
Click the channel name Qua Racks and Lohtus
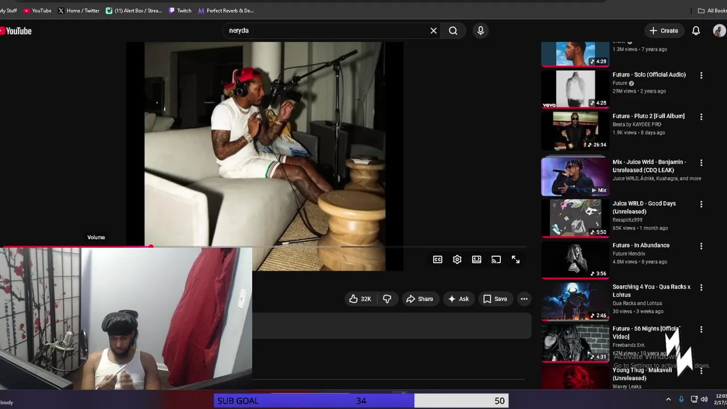pyautogui.click(x=637, y=303)
